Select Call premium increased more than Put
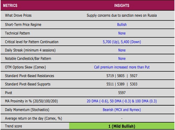Screen dimensions: 175x130 (x=122, y=67)
